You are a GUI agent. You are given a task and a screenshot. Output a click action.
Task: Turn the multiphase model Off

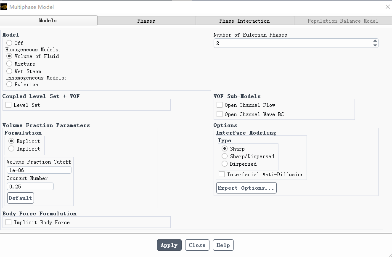pos(9,43)
